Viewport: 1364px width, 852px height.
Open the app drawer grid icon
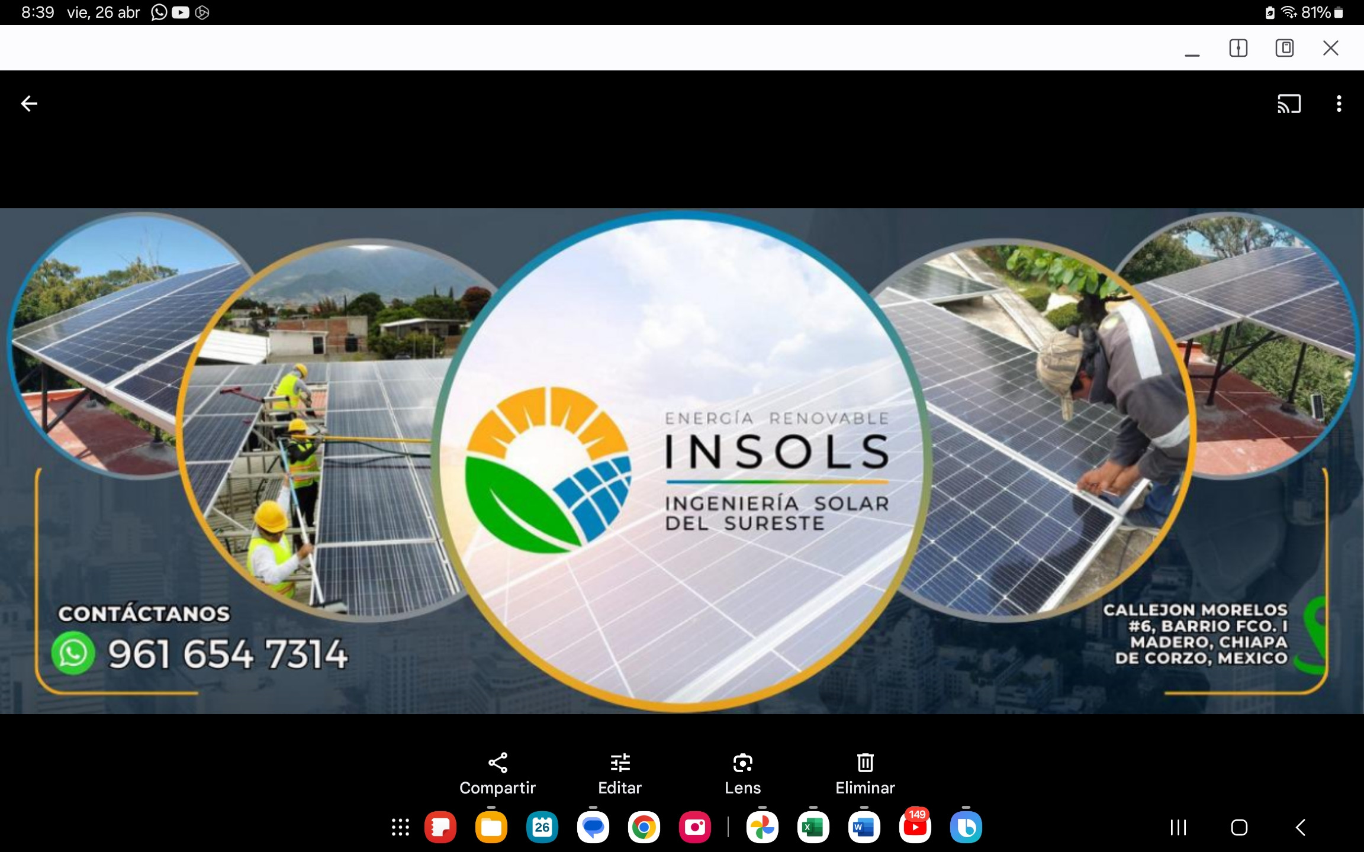pos(400,827)
